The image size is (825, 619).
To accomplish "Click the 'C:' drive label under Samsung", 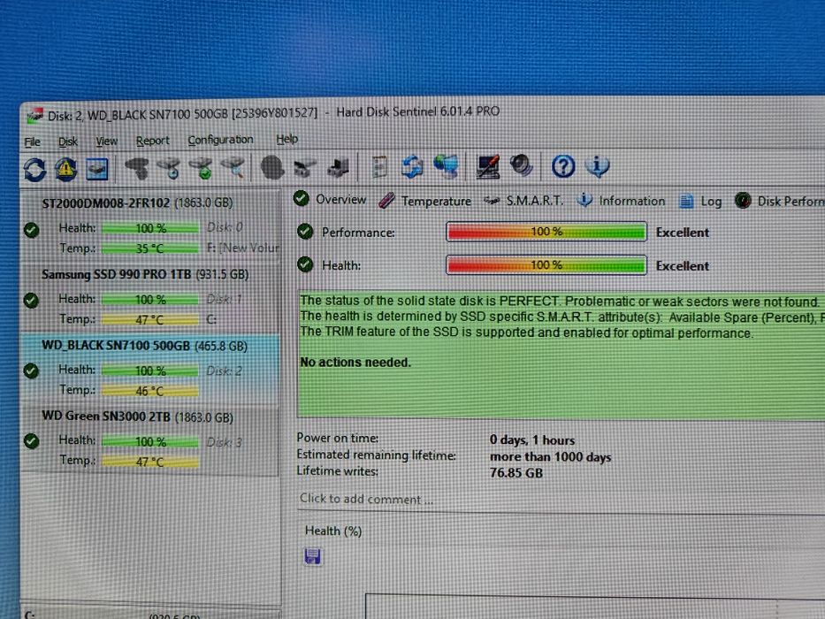I will [211, 319].
